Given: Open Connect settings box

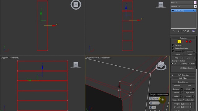Looking at the screenshot, I should point(194,97).
